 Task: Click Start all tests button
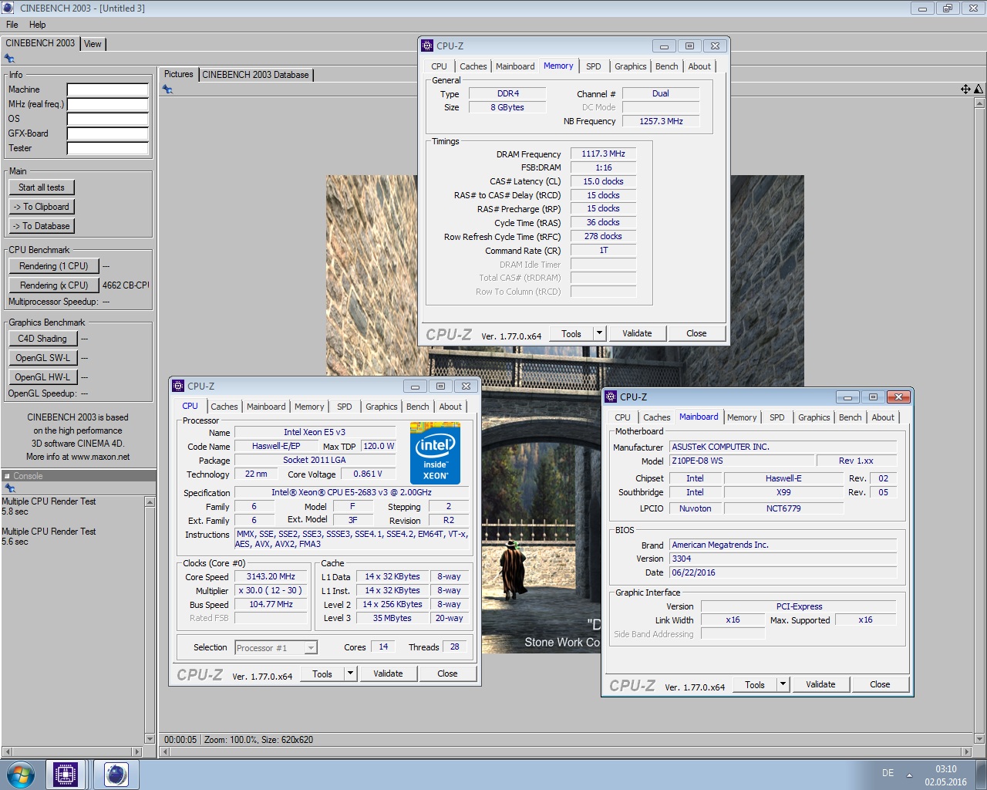tap(42, 187)
